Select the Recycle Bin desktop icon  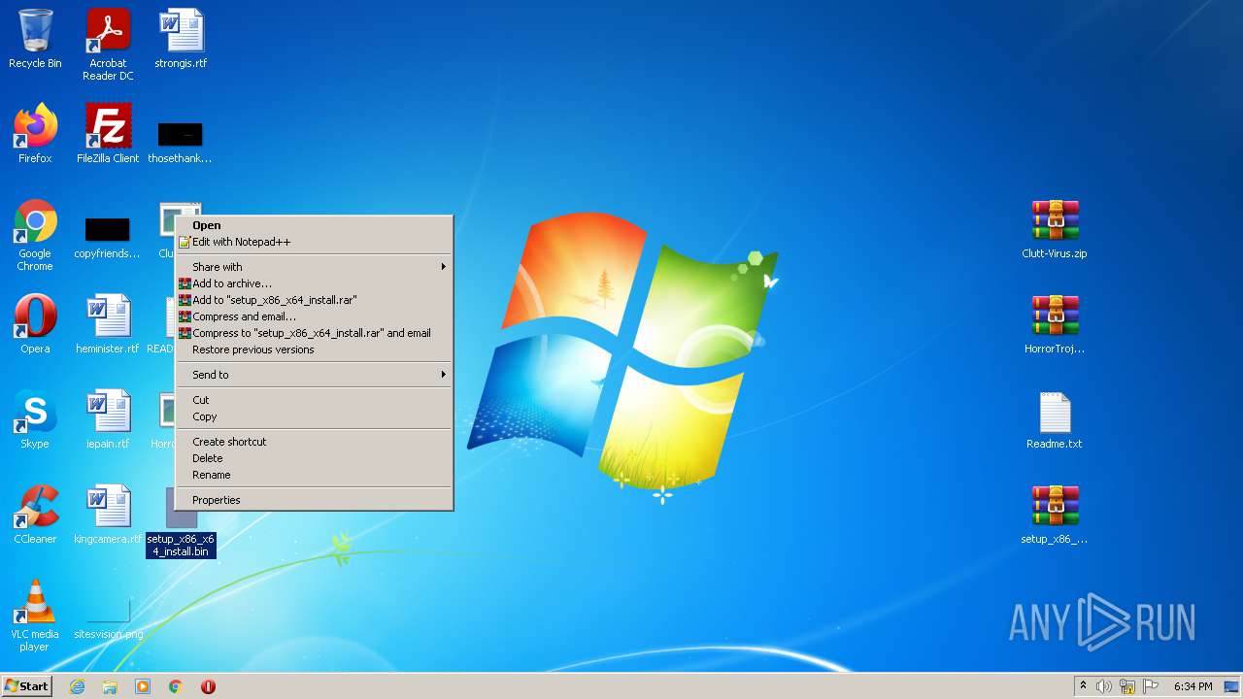(35, 39)
